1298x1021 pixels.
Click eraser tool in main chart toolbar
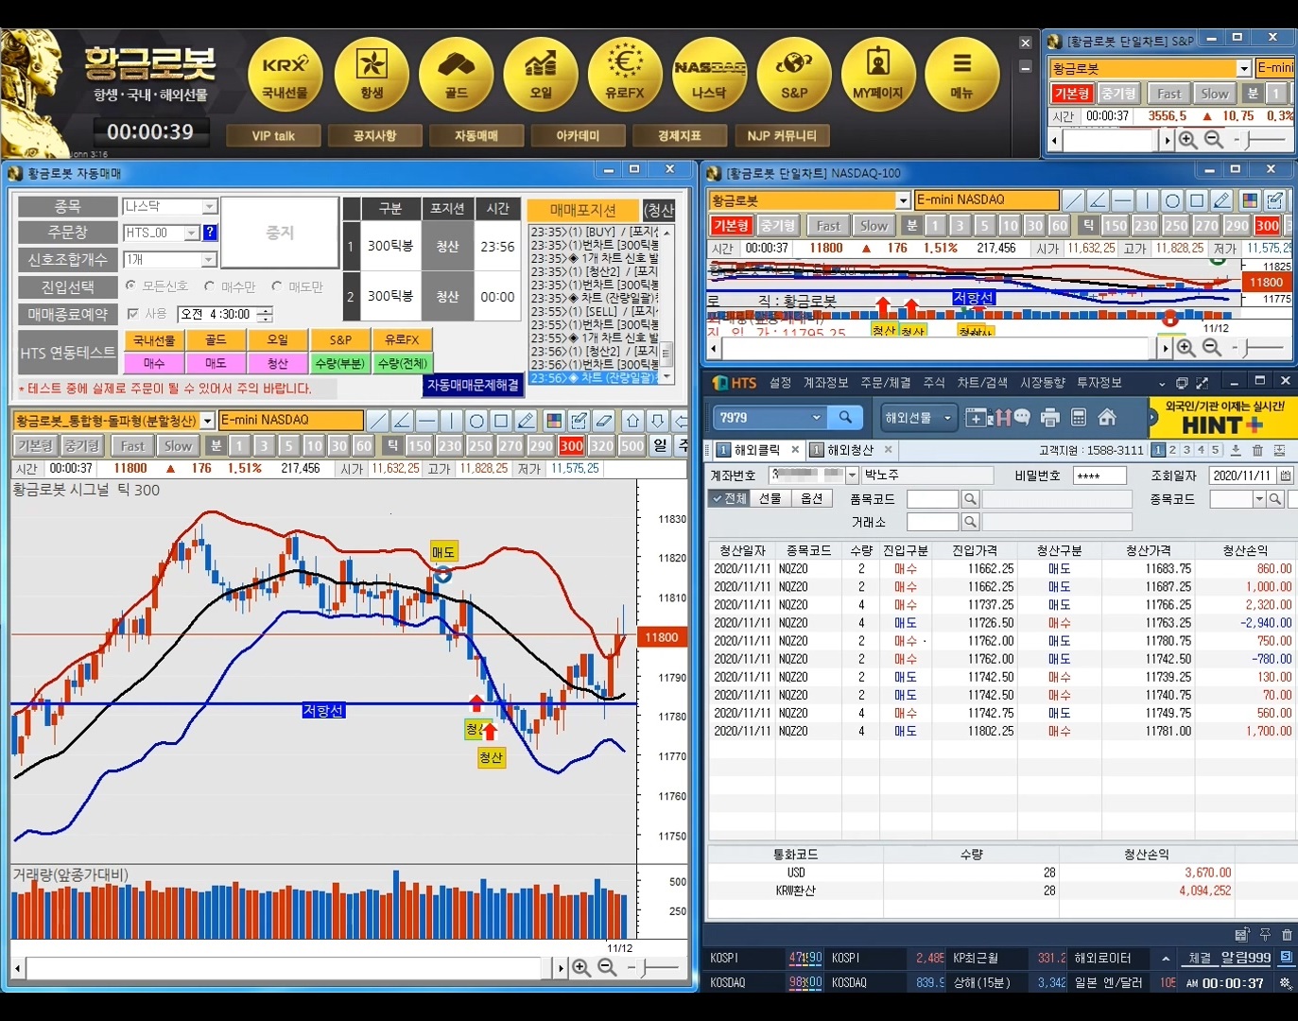tap(604, 421)
